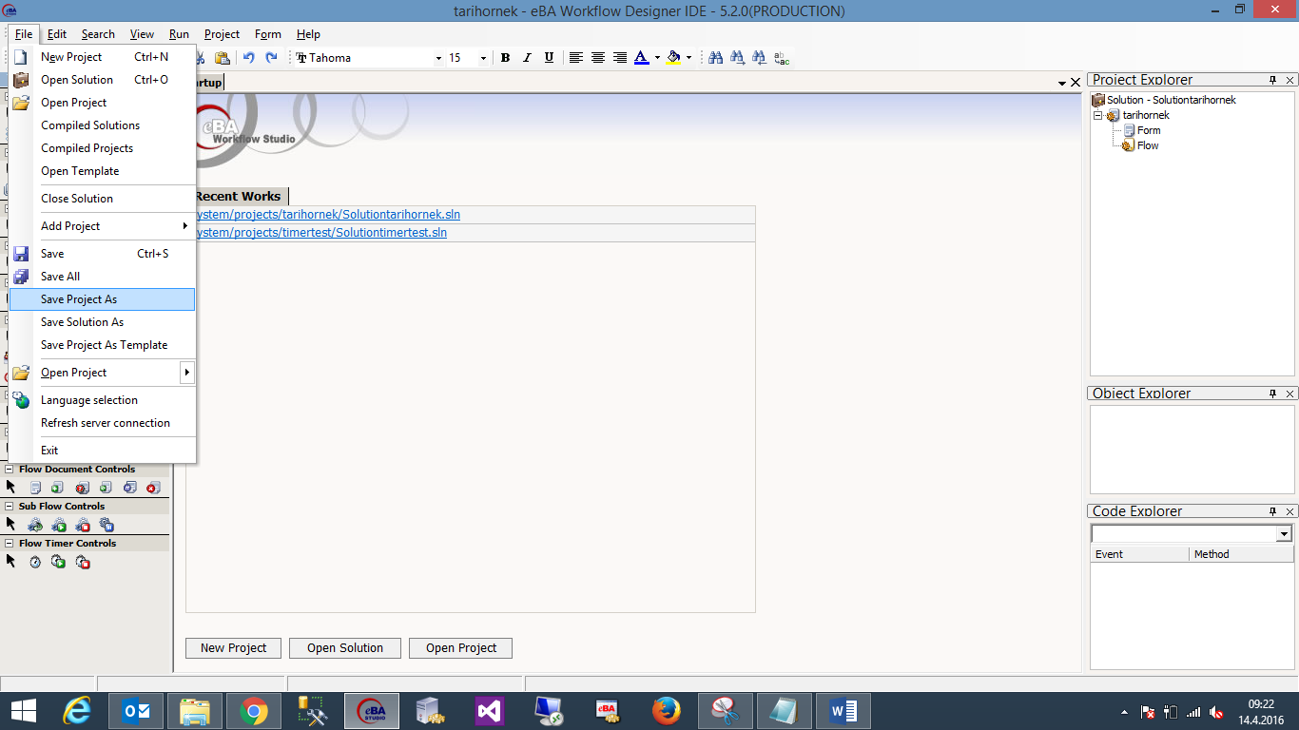Click the New Project button below Recent Works
The width and height of the screenshot is (1299, 730).
tap(233, 648)
